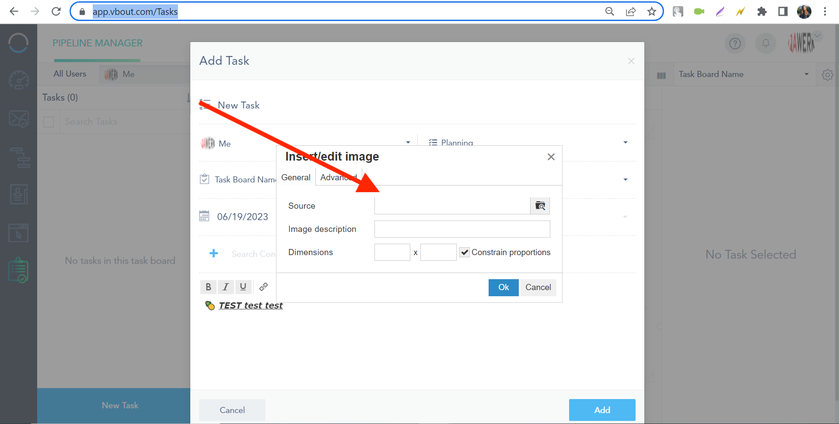Open the Chrome extensions puzzle icon
The height and width of the screenshot is (424, 839).
coord(762,12)
